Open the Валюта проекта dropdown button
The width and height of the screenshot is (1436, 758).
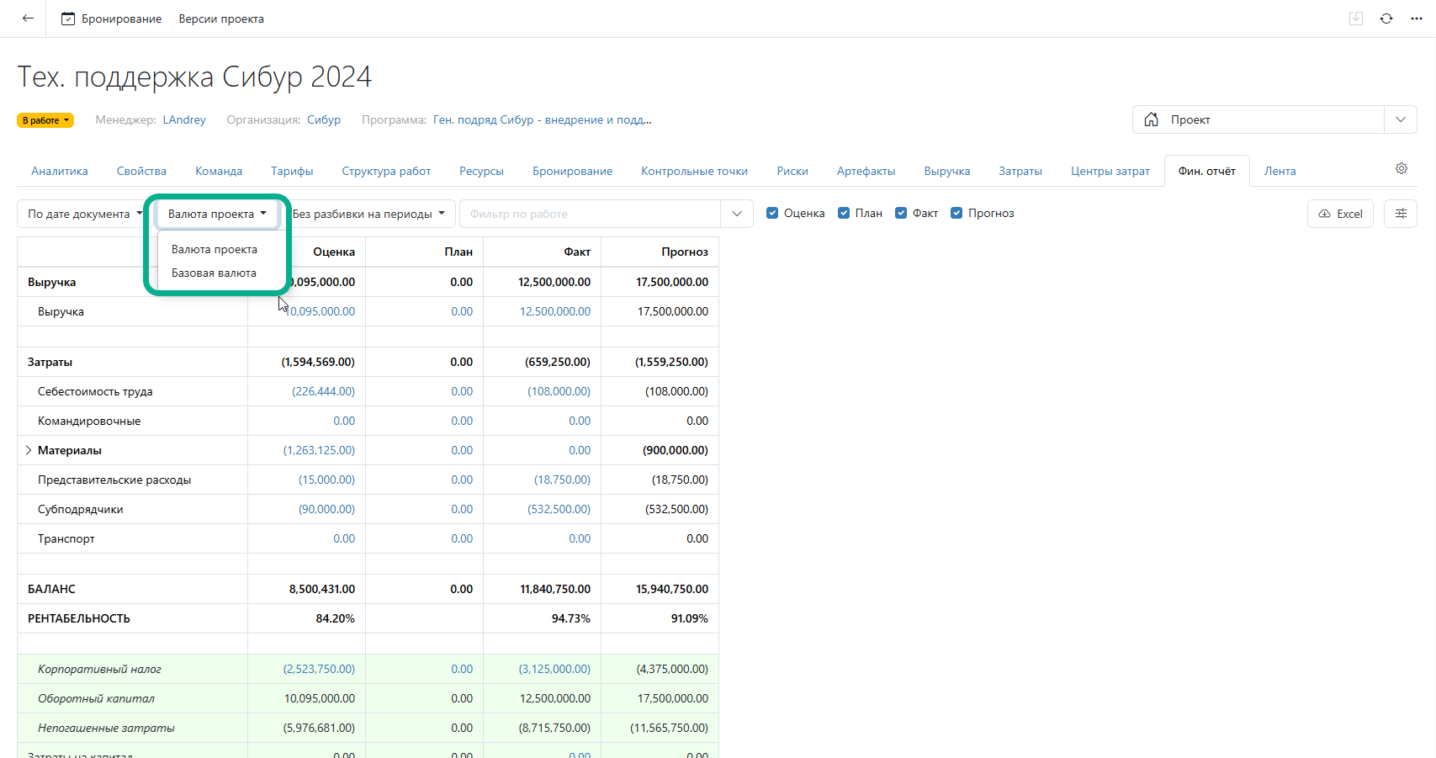coord(217,214)
